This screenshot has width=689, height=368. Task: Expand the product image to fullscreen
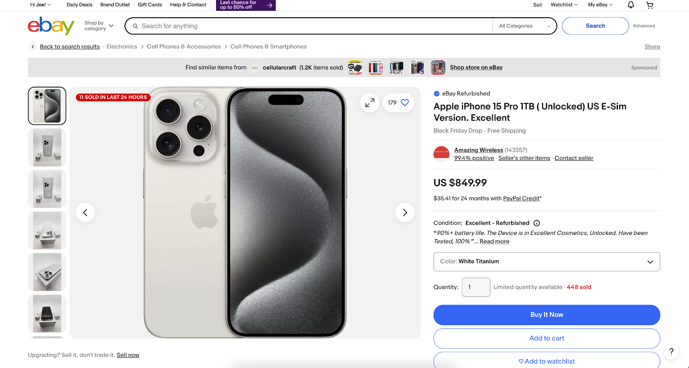(x=369, y=103)
